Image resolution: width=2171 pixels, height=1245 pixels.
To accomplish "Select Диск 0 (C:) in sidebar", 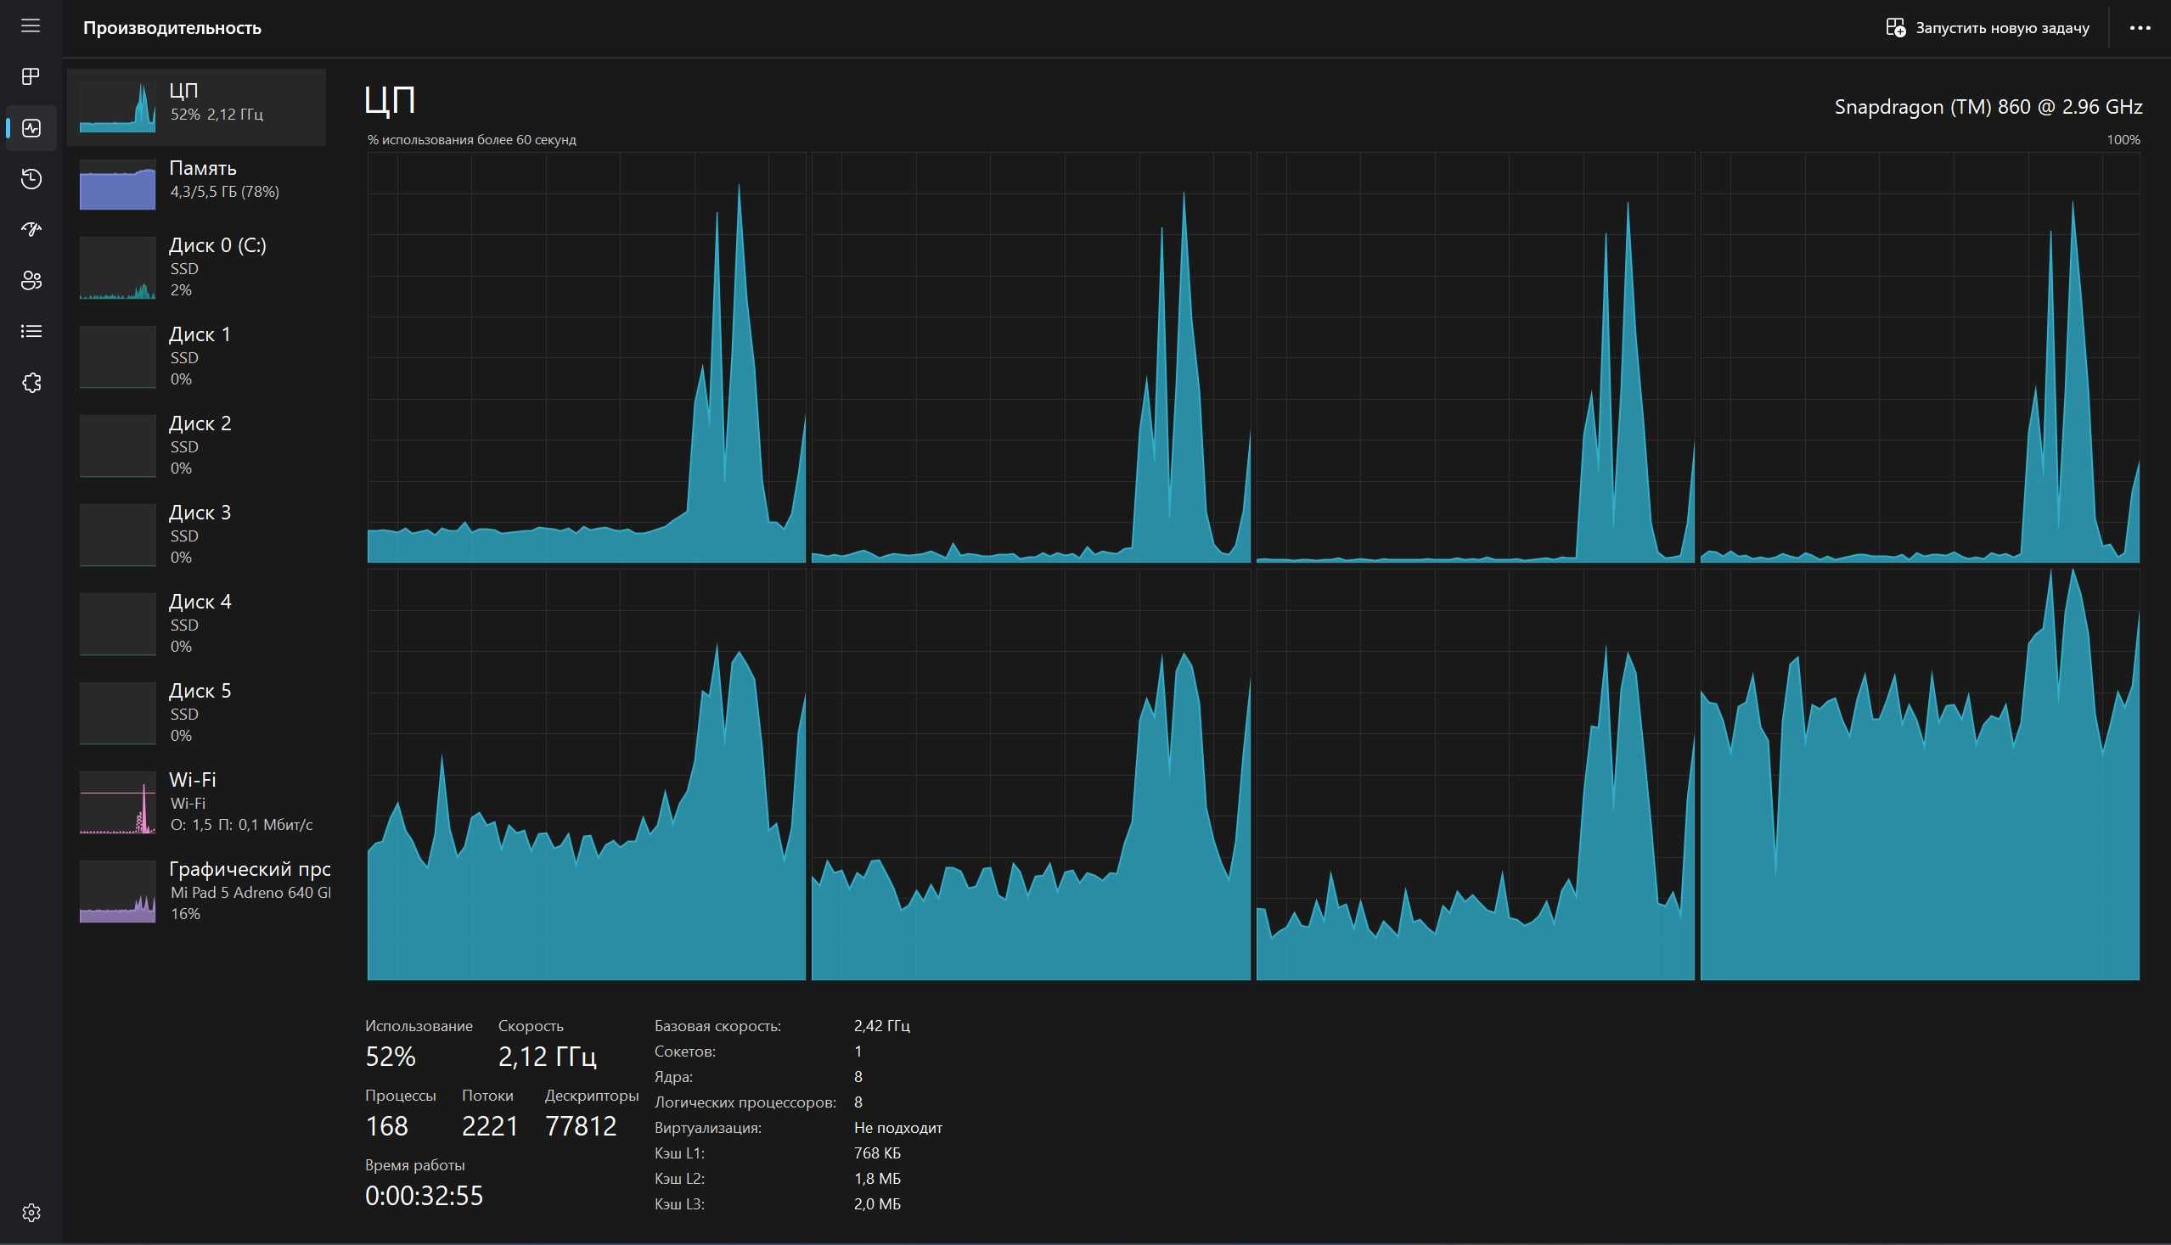I will [196, 266].
